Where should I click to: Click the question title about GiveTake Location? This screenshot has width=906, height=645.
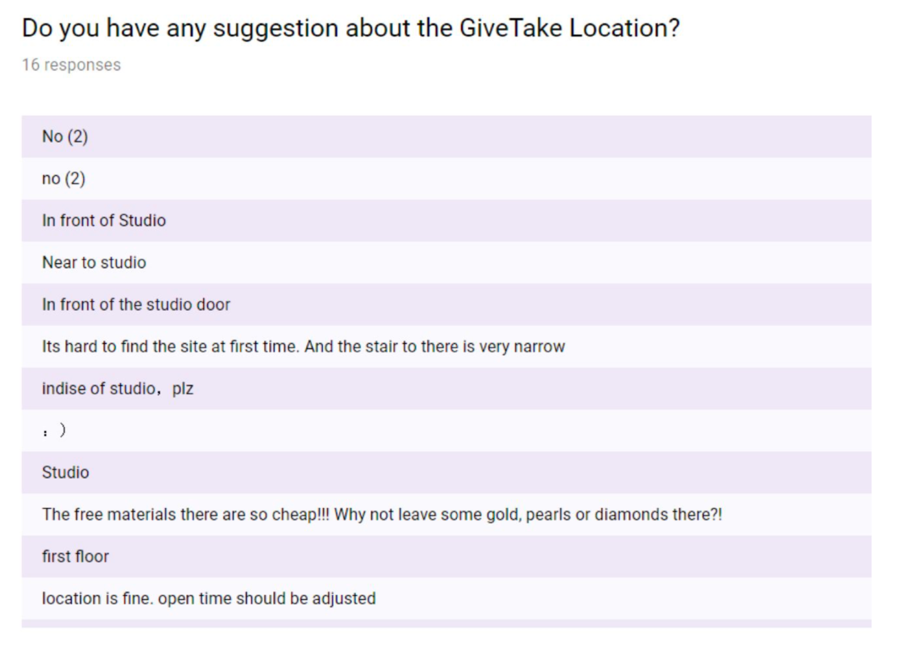point(351,28)
